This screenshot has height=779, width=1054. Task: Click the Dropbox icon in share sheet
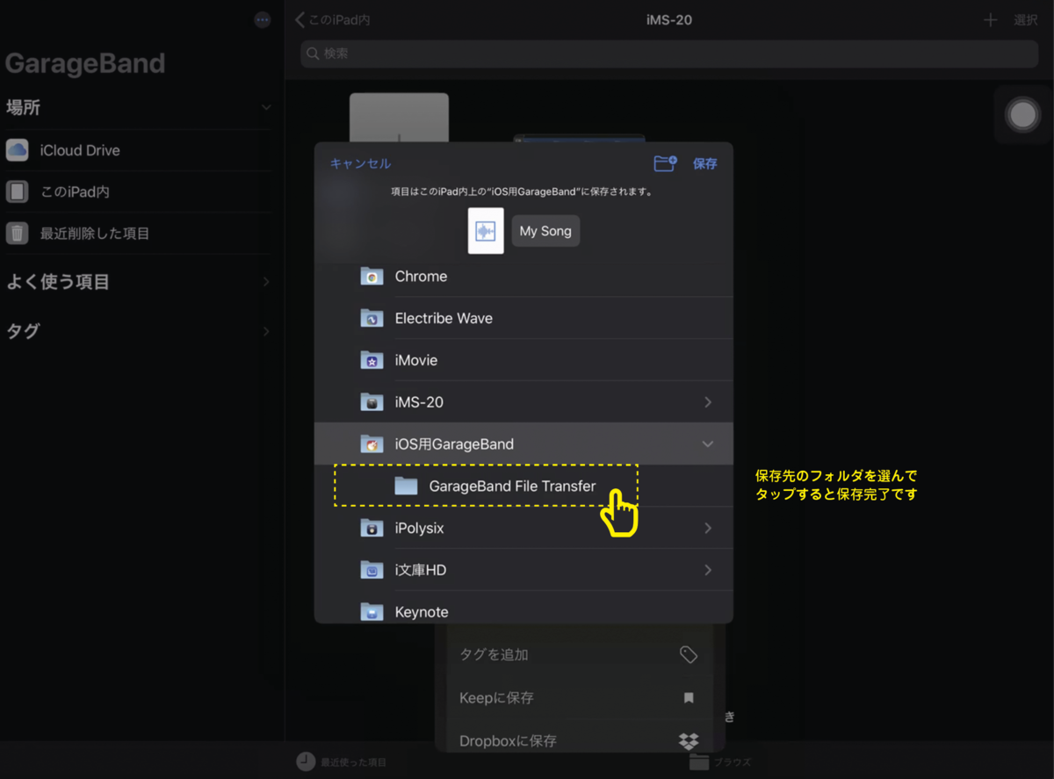(689, 740)
